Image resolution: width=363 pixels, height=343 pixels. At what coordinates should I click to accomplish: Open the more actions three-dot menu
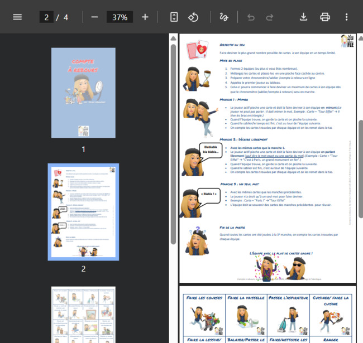tap(346, 17)
